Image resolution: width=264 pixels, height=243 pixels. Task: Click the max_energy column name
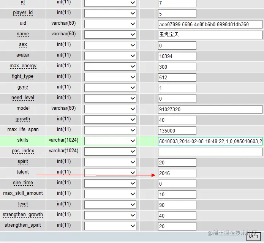click(23, 66)
